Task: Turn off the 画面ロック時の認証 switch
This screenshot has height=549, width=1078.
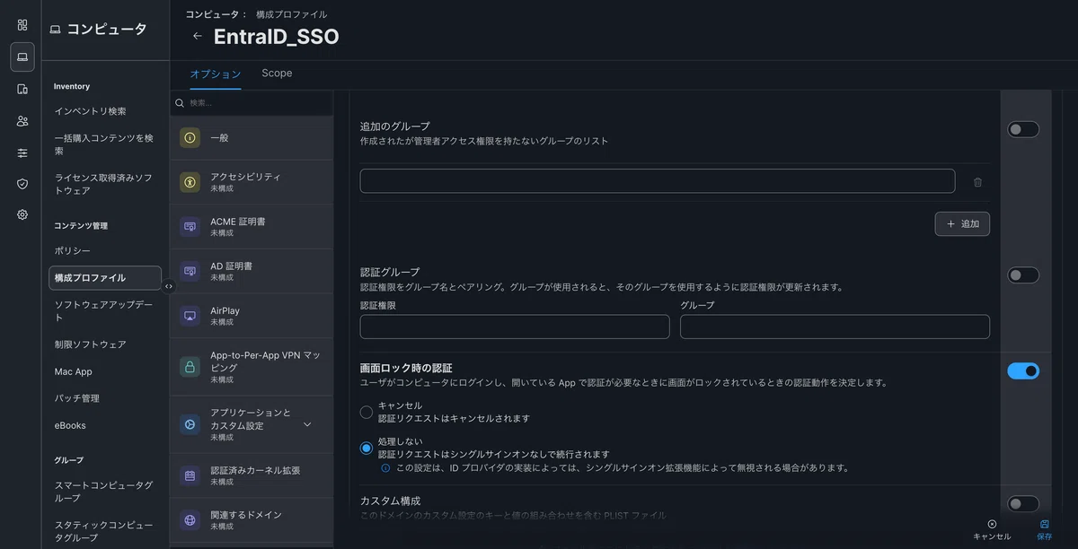Action: 1023,371
